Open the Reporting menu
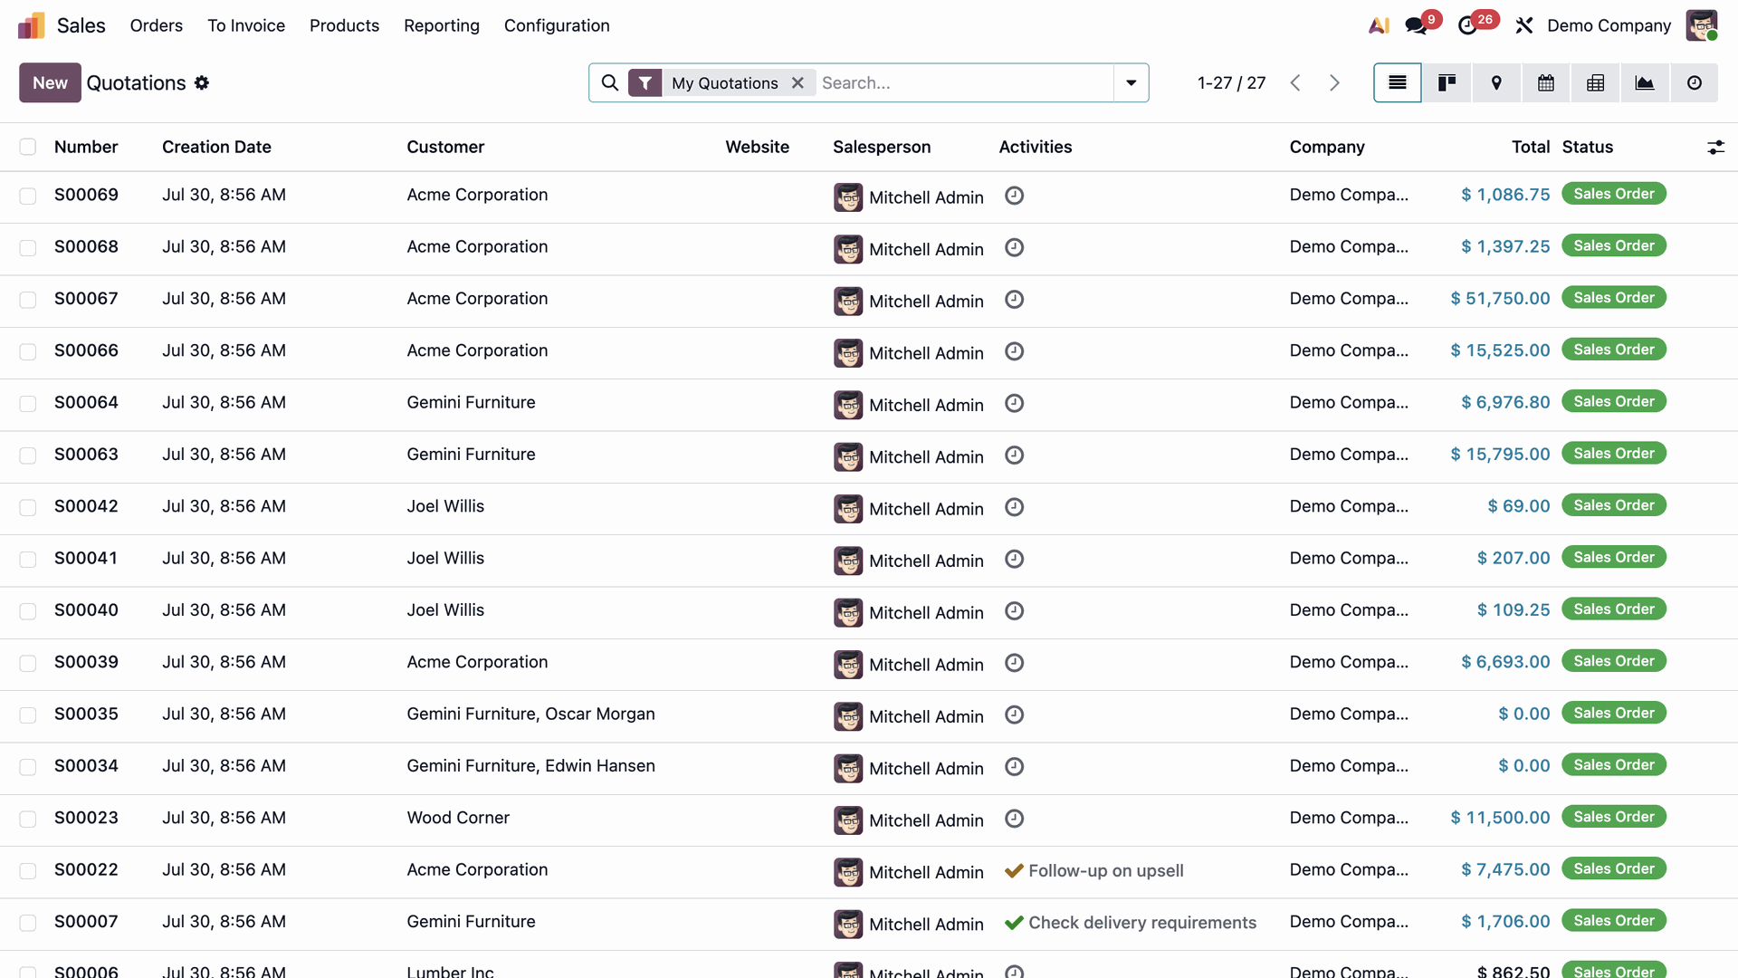The height and width of the screenshot is (978, 1738). coord(442,25)
